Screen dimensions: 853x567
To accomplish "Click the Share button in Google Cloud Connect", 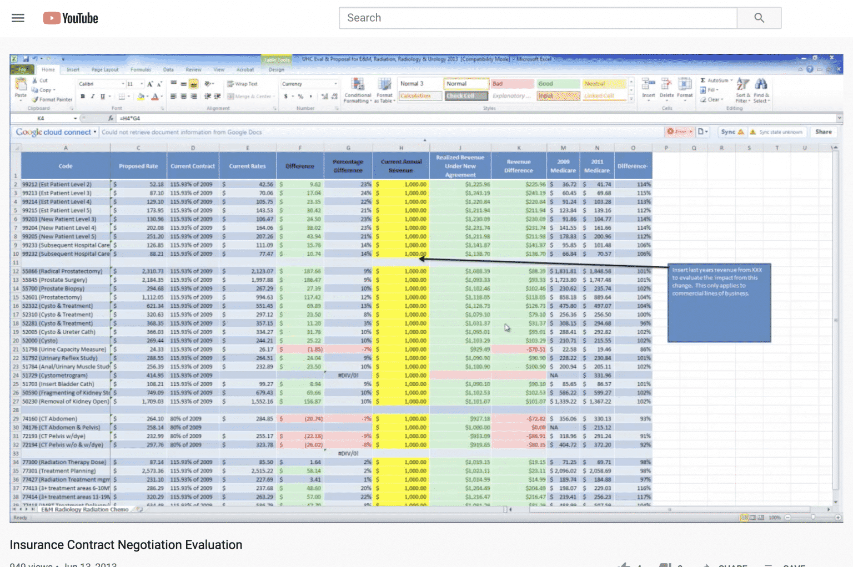I will click(824, 131).
